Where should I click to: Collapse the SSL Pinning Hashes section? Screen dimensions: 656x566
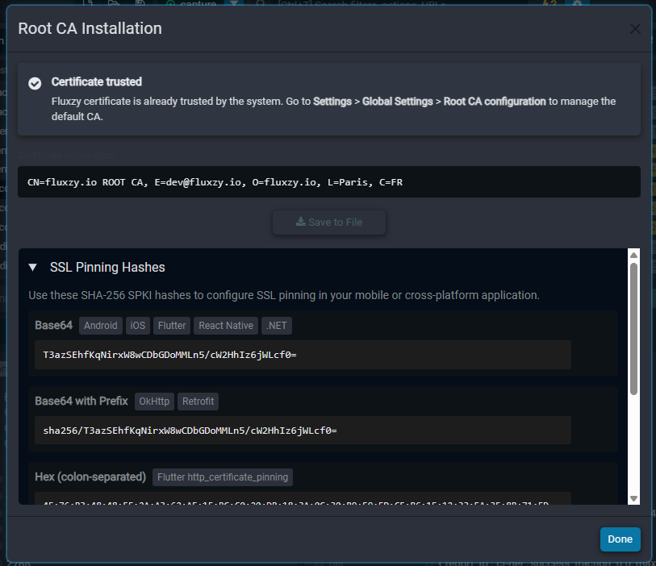pos(31,267)
